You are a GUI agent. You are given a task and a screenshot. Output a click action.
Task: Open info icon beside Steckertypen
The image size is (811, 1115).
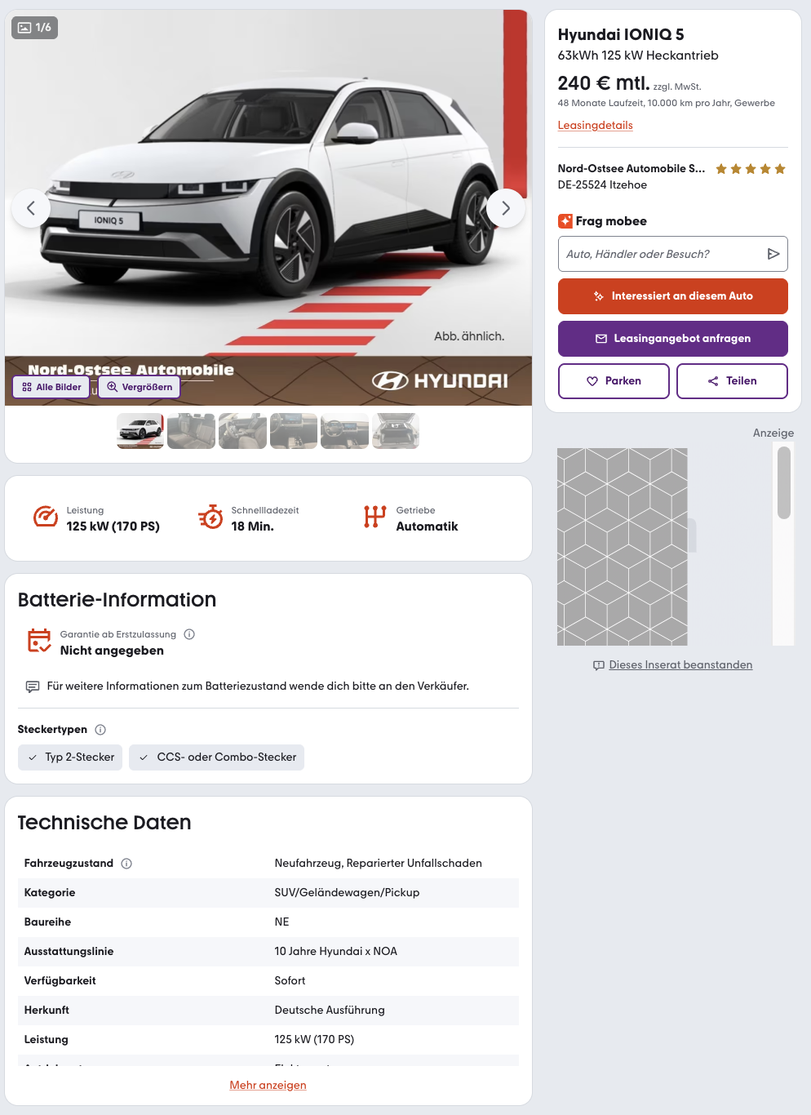[100, 730]
